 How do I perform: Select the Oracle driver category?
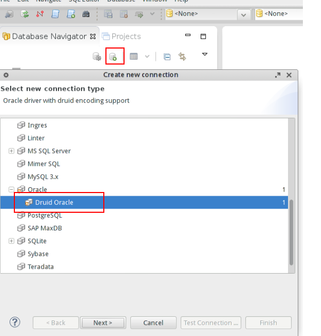click(x=37, y=189)
